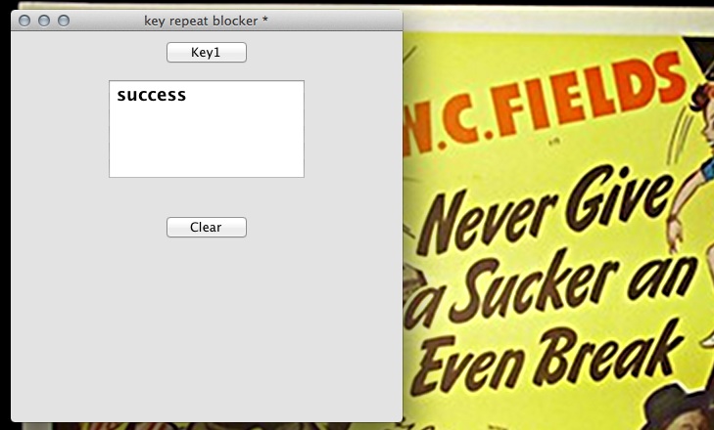Select the "Never Give" text on poster

point(547,210)
